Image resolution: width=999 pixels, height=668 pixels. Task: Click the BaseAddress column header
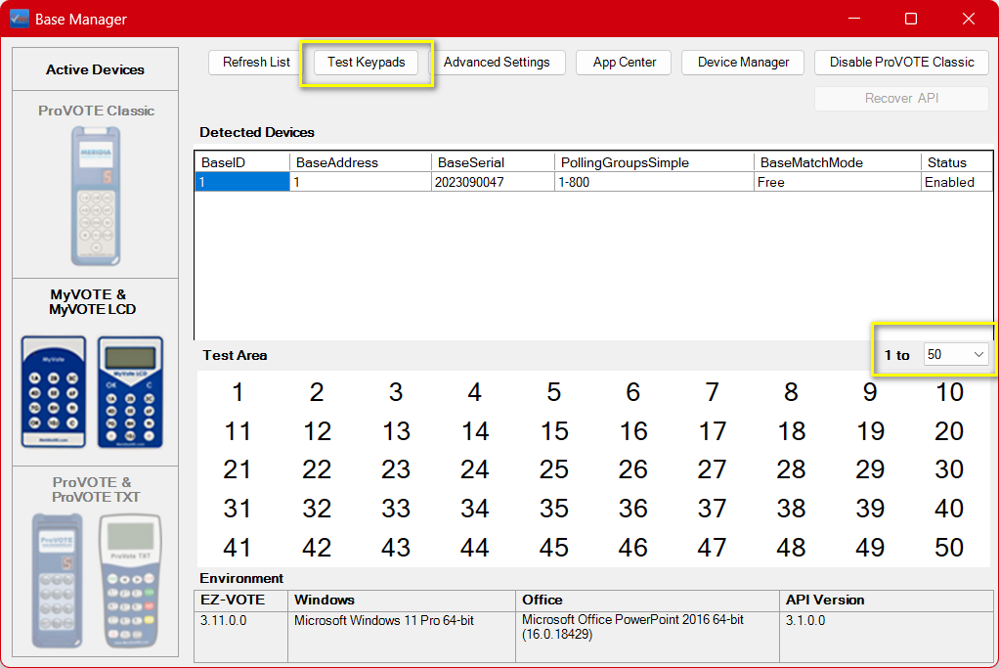[x=361, y=162]
